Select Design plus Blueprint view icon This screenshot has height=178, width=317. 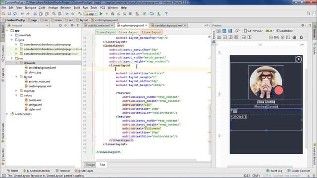[x=230, y=31]
